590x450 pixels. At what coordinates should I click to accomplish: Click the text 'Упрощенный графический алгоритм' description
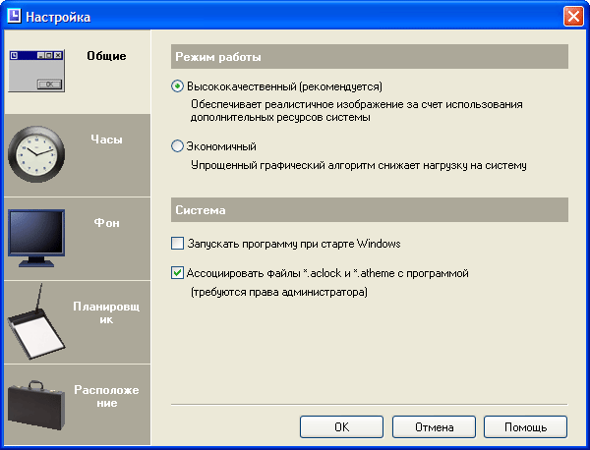coord(359,165)
